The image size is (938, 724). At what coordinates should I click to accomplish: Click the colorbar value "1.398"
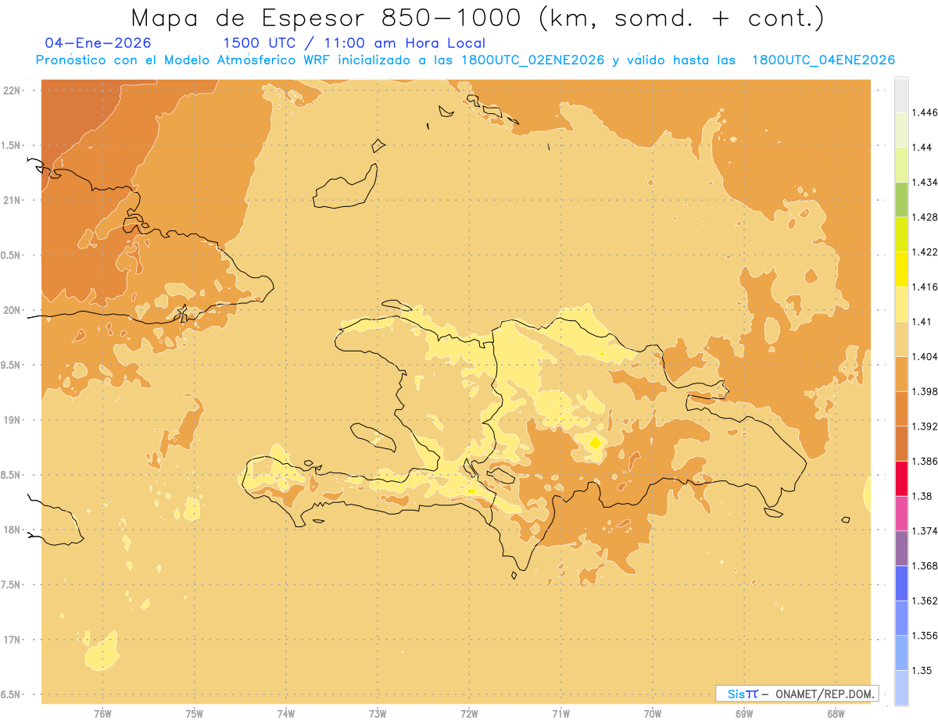[x=926, y=391]
